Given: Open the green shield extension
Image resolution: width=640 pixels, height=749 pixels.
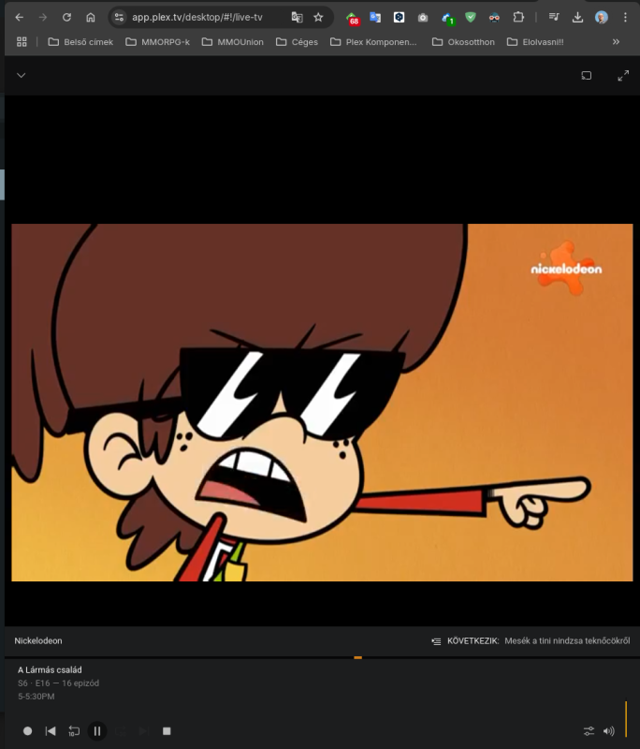Looking at the screenshot, I should click(x=471, y=17).
